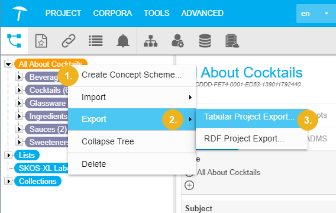Click the database stack icon

pos(205,41)
